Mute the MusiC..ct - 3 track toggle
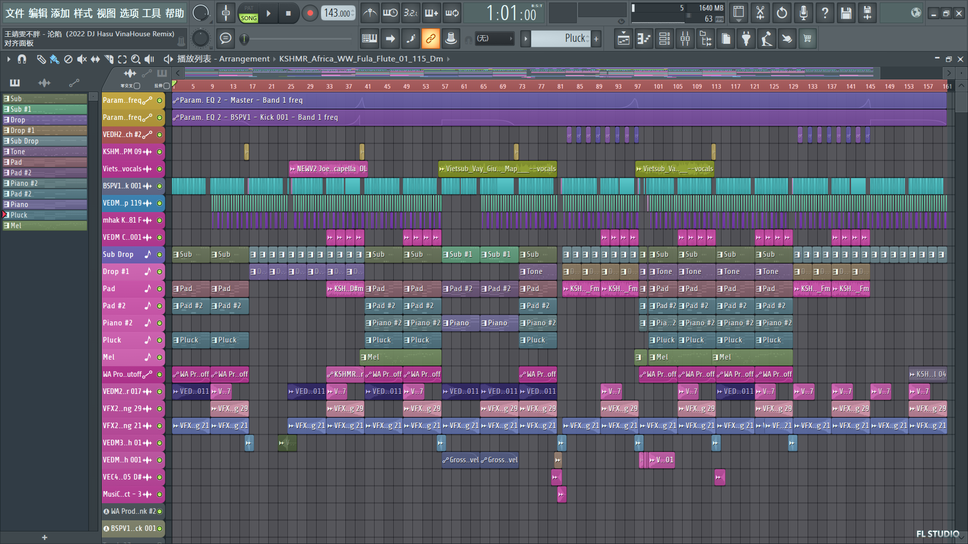Viewport: 968px width, 544px height. pos(160,494)
